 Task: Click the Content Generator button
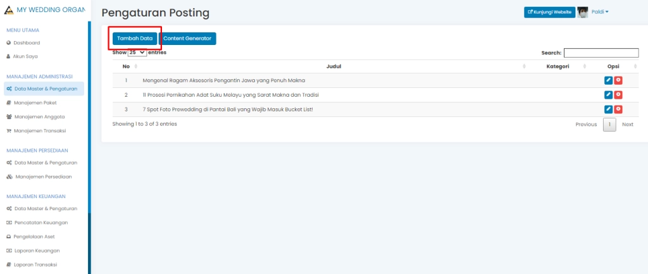[187, 39]
